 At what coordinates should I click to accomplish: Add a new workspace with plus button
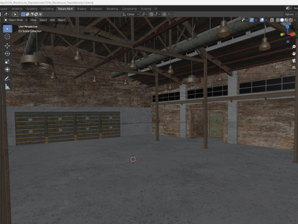pos(156,9)
